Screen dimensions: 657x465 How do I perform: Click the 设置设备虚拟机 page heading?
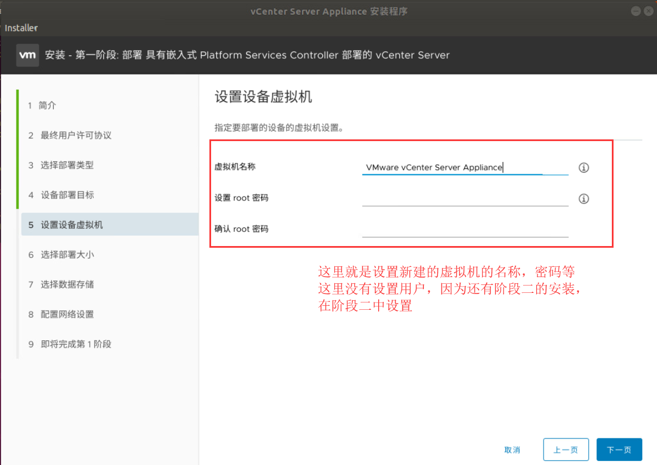coord(263,96)
